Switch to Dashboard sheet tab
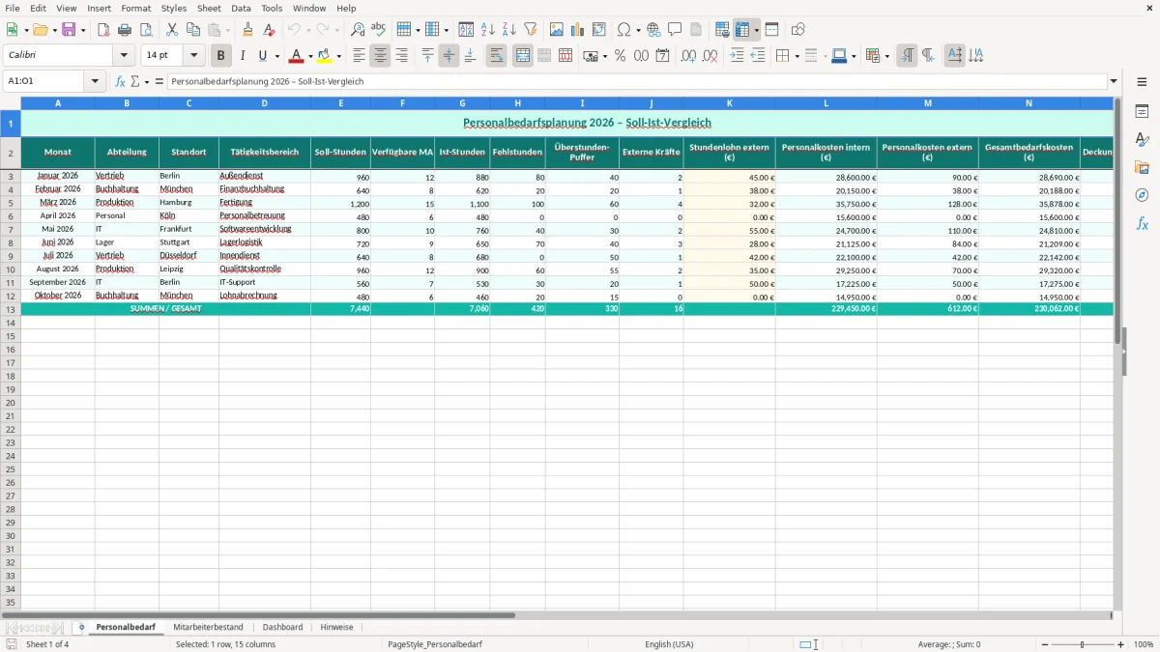The image size is (1160, 652). [282, 627]
